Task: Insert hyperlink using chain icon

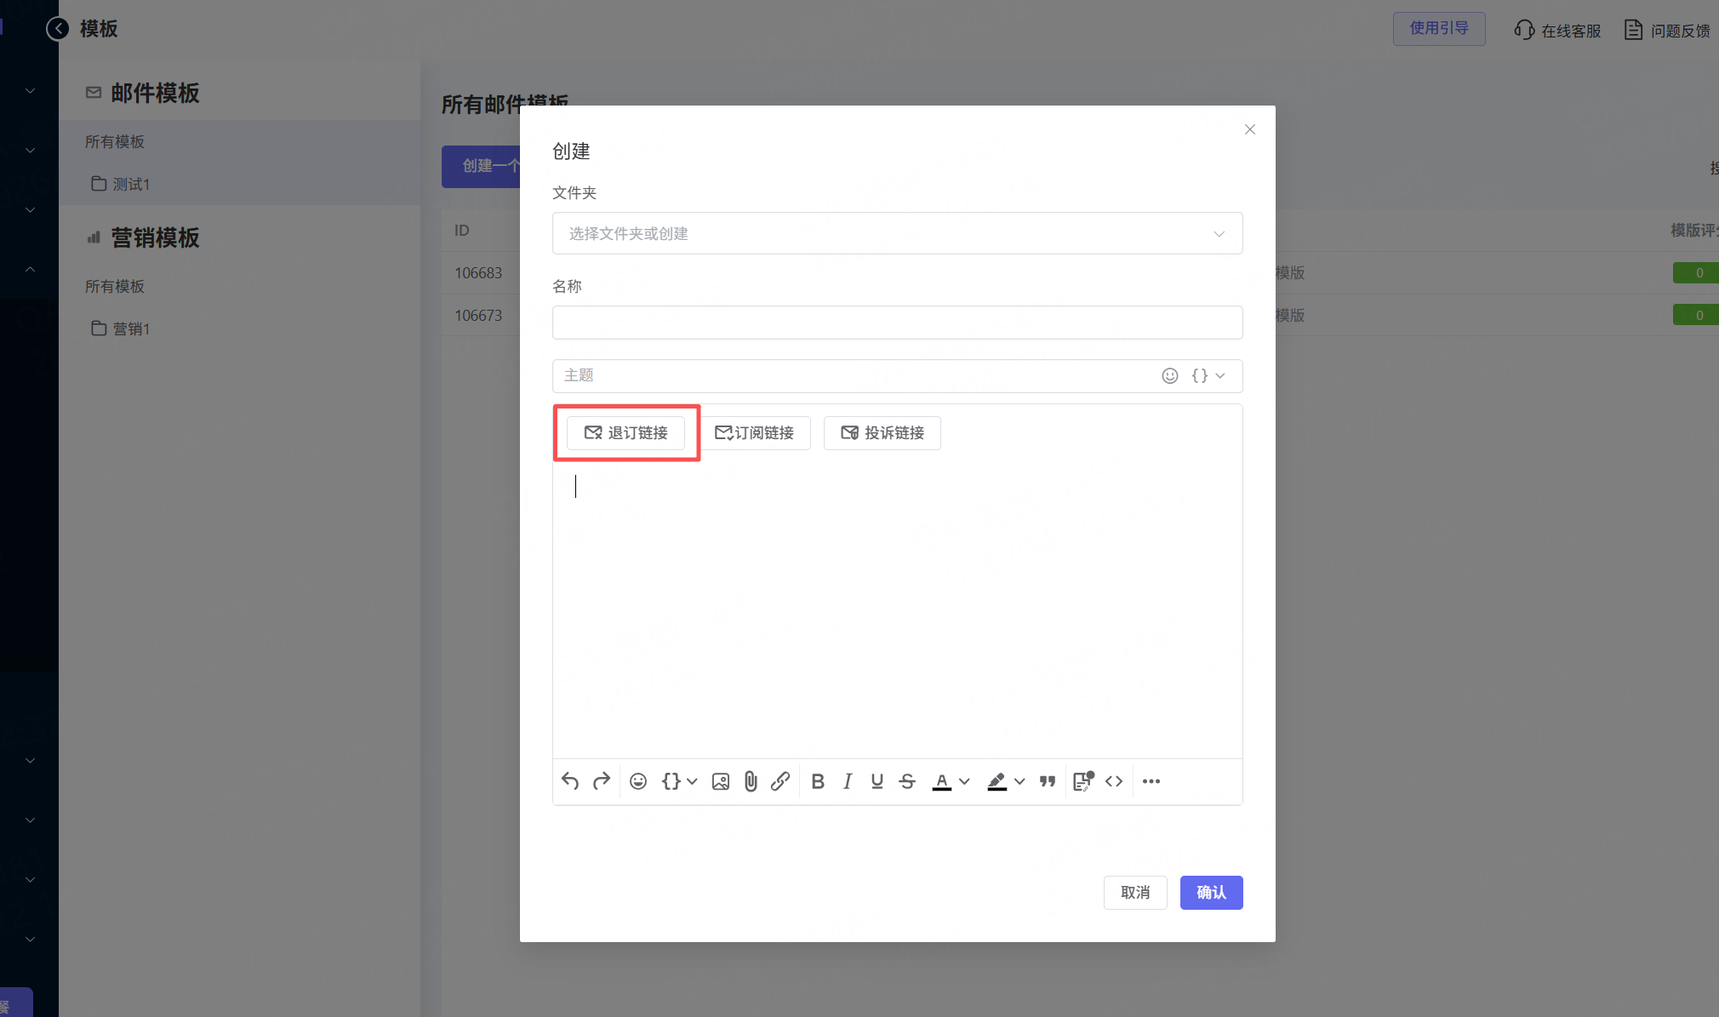Action: [780, 781]
